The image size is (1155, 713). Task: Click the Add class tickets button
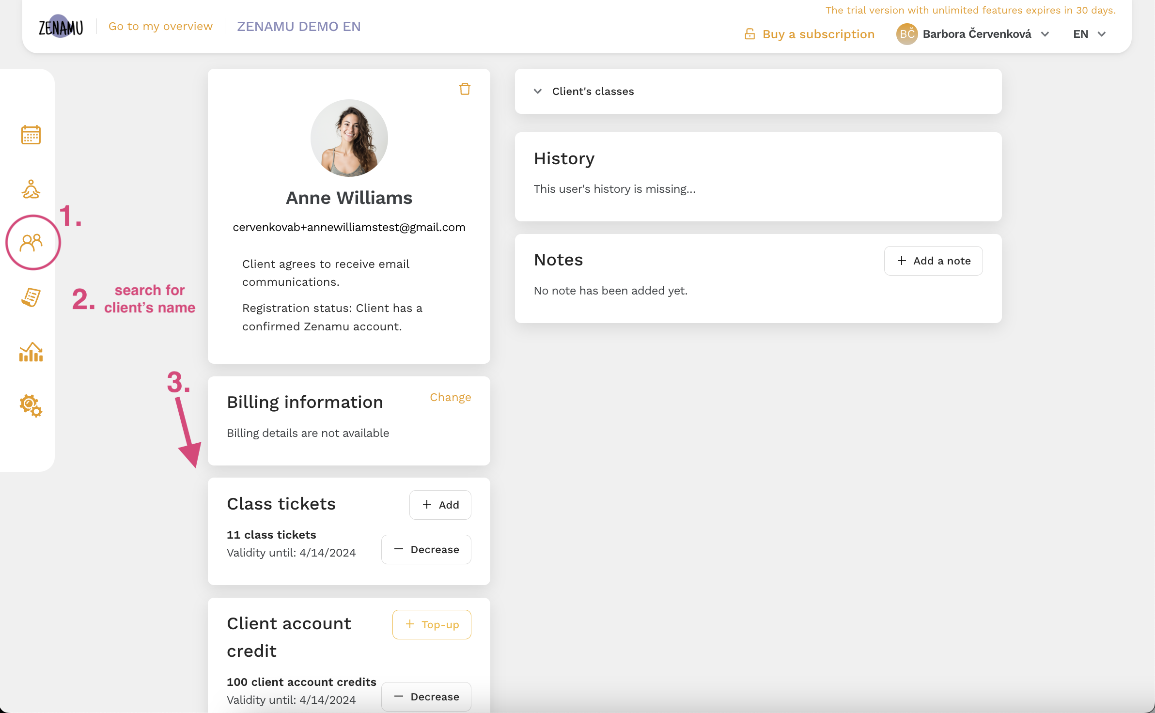pyautogui.click(x=440, y=504)
